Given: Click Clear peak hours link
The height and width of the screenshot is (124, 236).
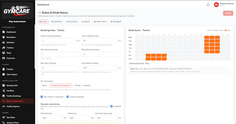Looking at the screenshot, I should click(147, 63).
